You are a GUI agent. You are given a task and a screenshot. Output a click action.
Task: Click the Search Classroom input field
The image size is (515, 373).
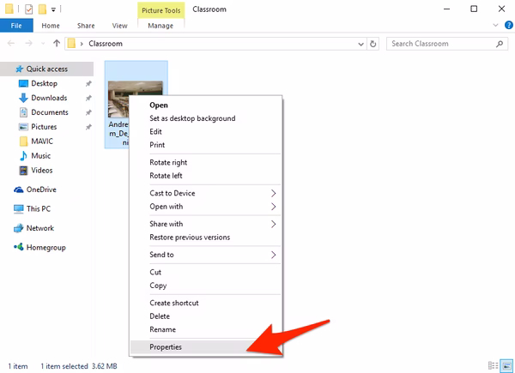coord(438,43)
